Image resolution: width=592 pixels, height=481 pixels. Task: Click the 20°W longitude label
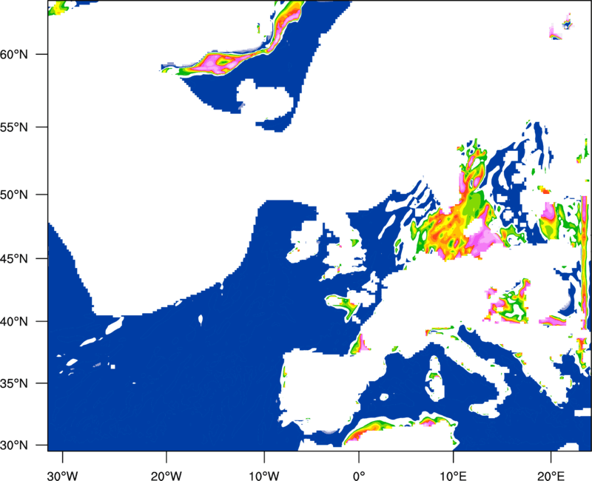pos(166,476)
